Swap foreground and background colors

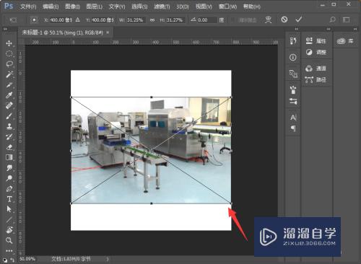(12, 260)
